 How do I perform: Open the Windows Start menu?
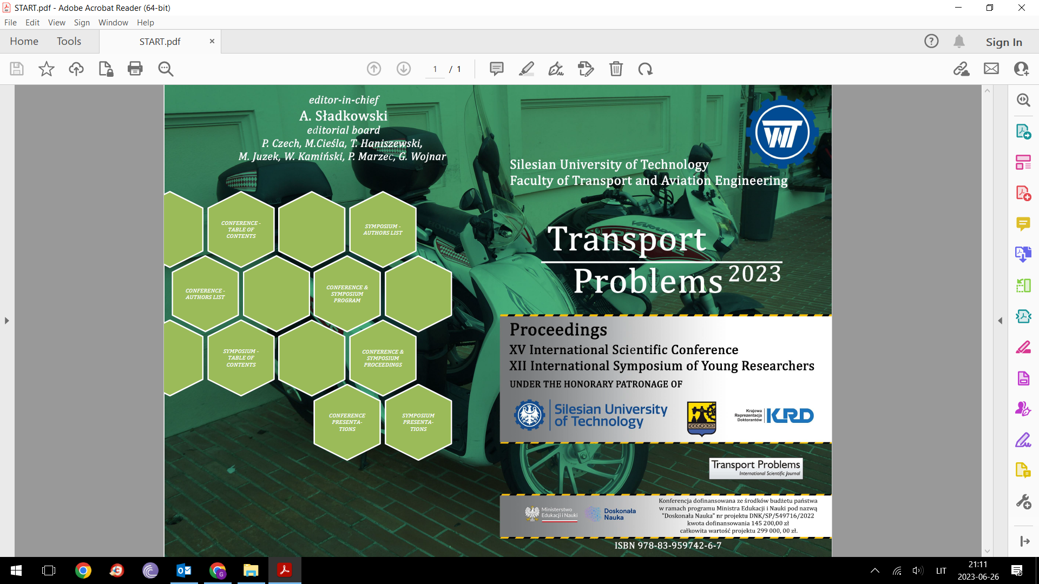[x=16, y=570]
